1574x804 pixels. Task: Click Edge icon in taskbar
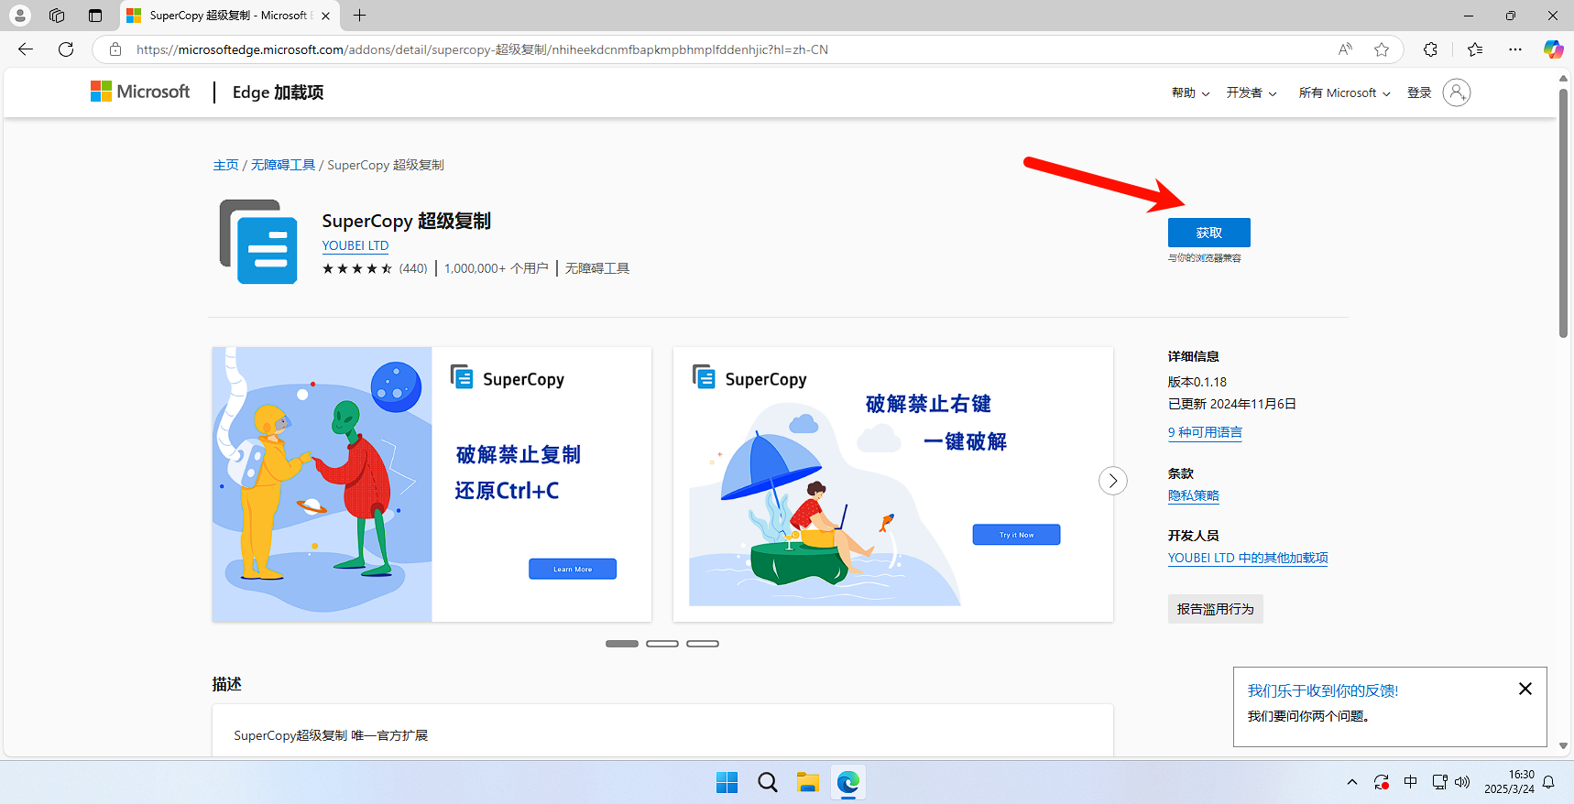(848, 782)
